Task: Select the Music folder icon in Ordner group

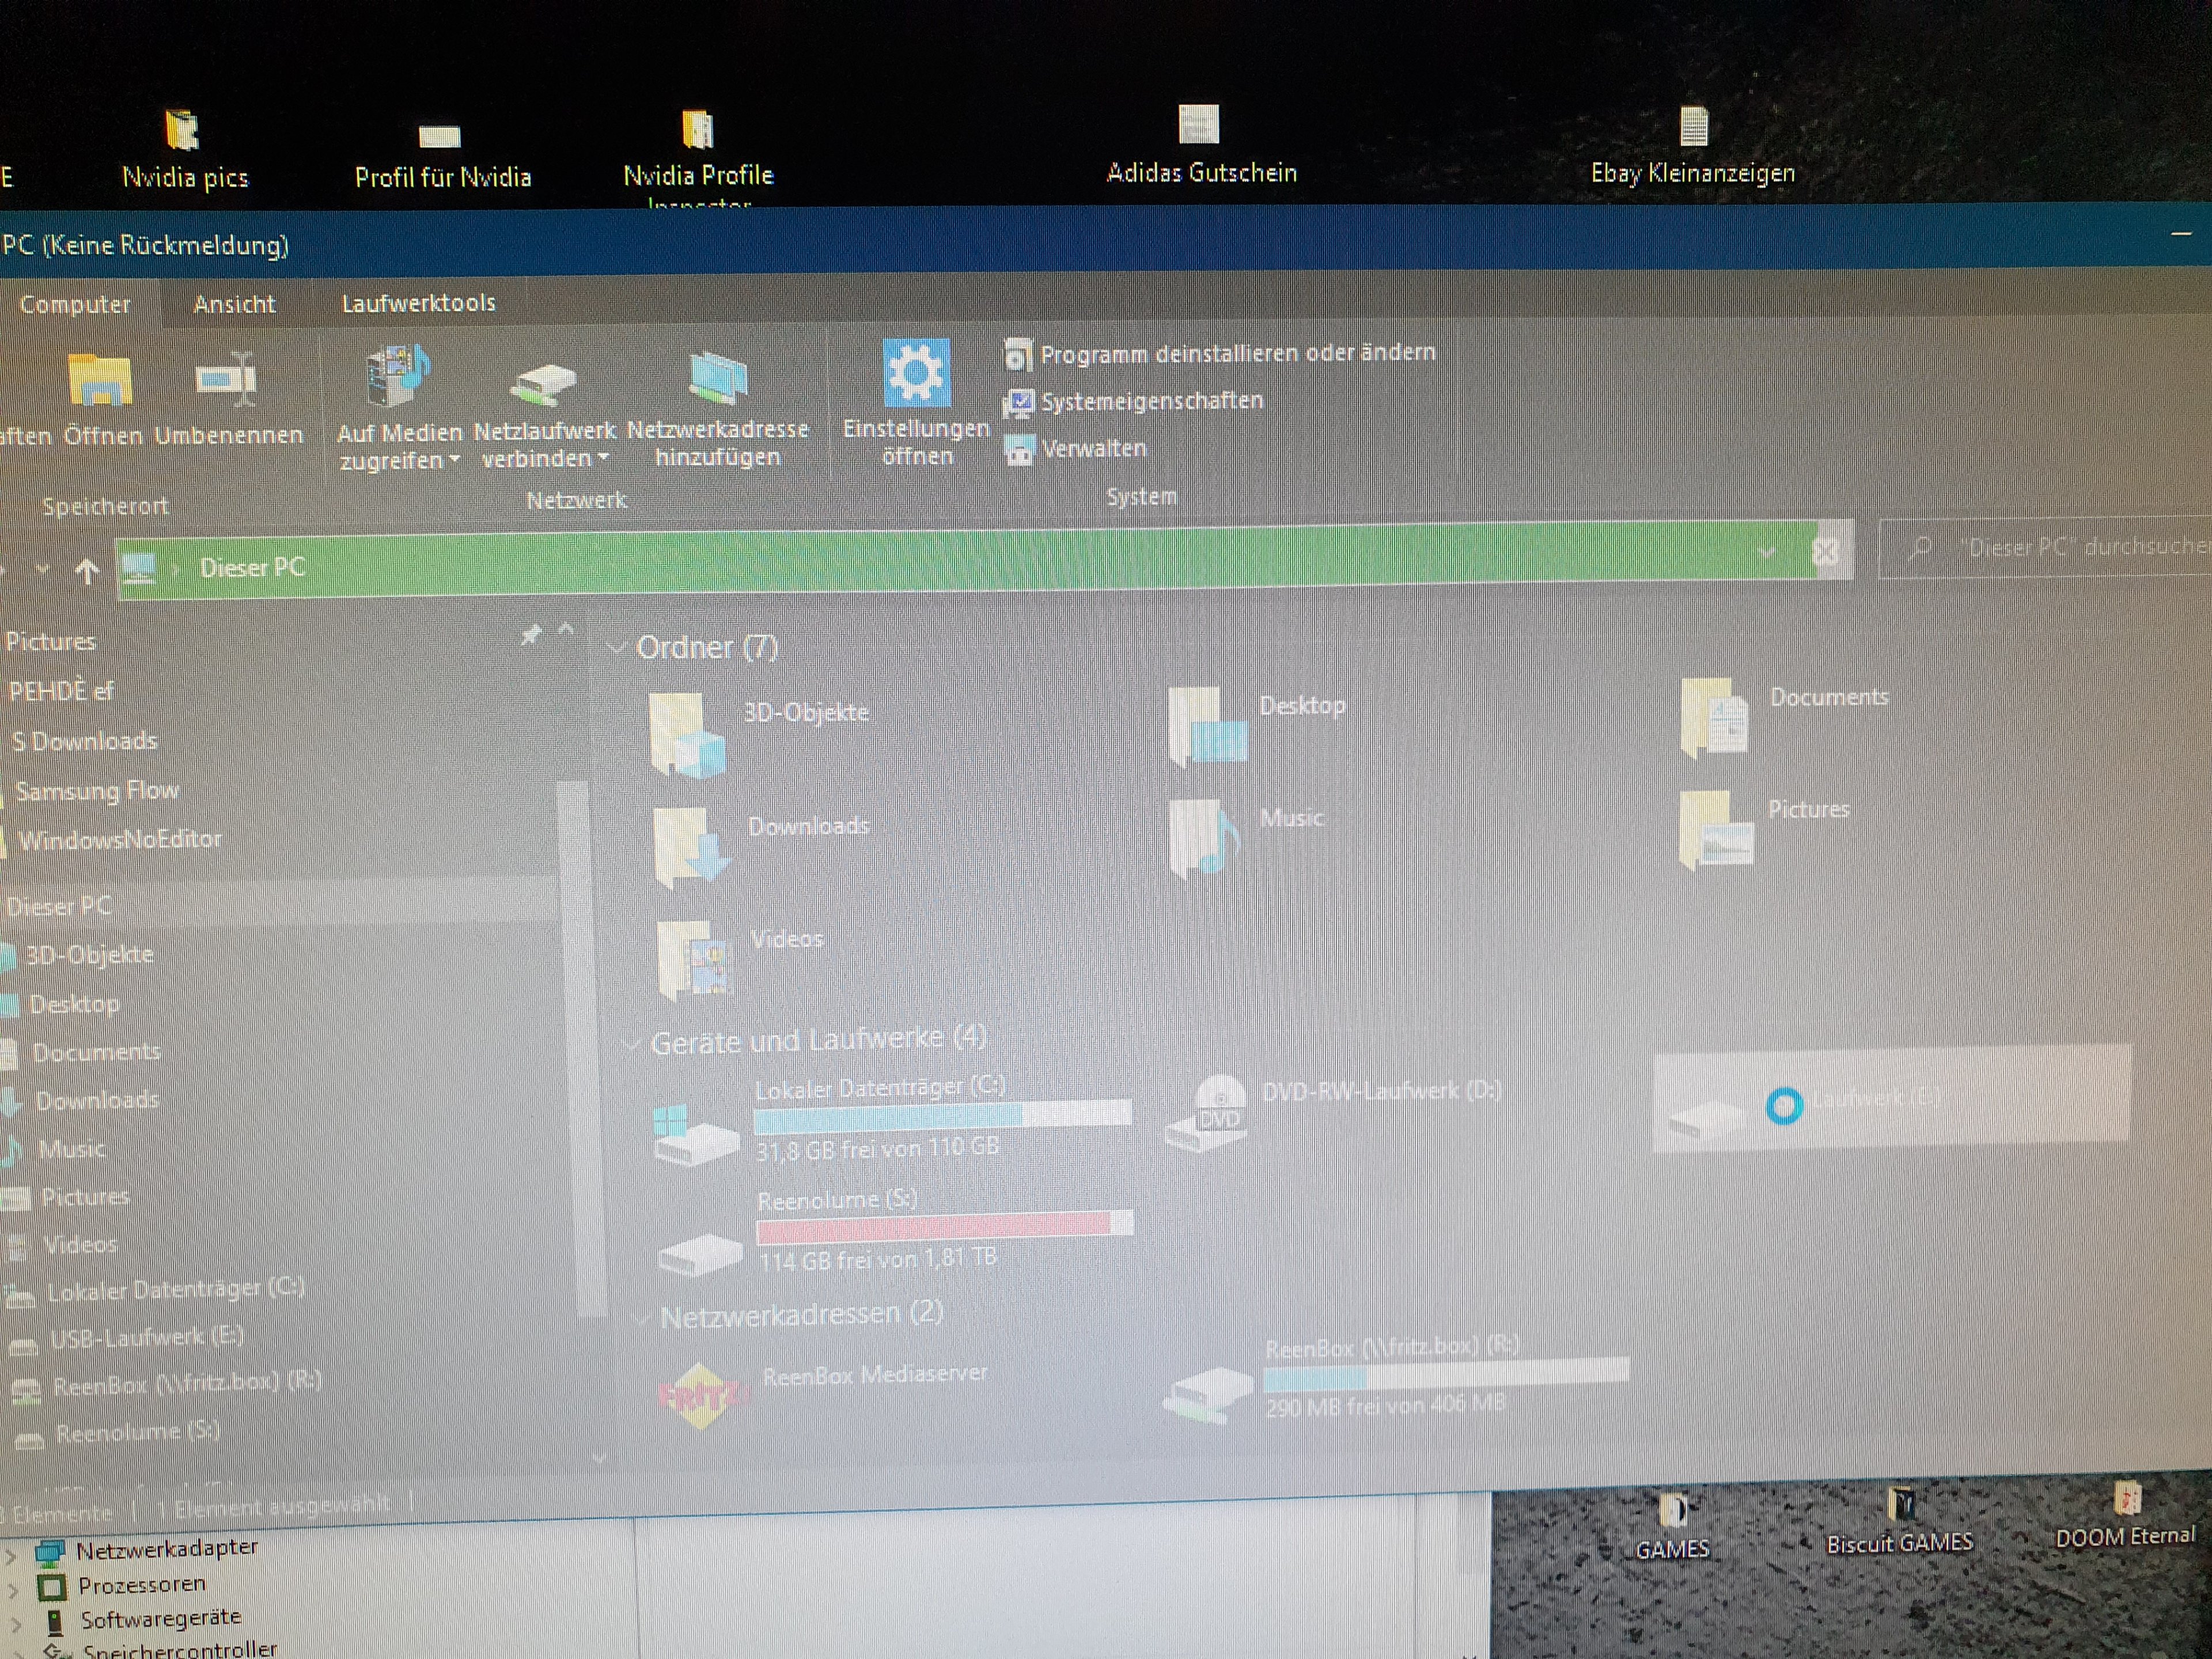Action: tap(1204, 838)
